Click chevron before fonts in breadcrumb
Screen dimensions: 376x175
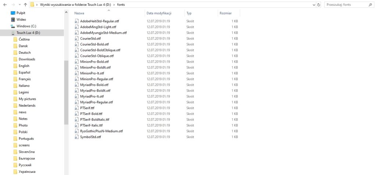coord(114,5)
